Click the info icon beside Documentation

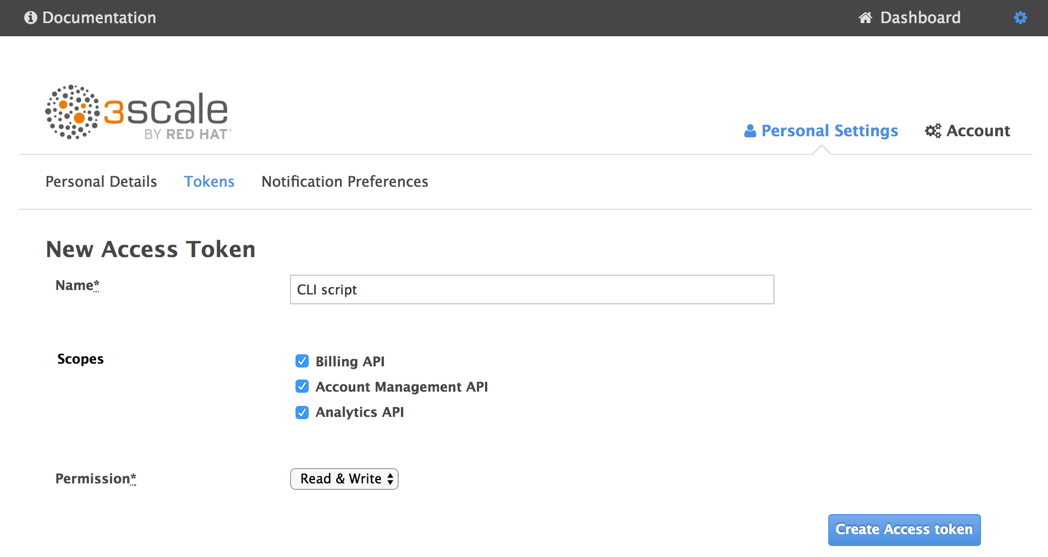click(31, 17)
